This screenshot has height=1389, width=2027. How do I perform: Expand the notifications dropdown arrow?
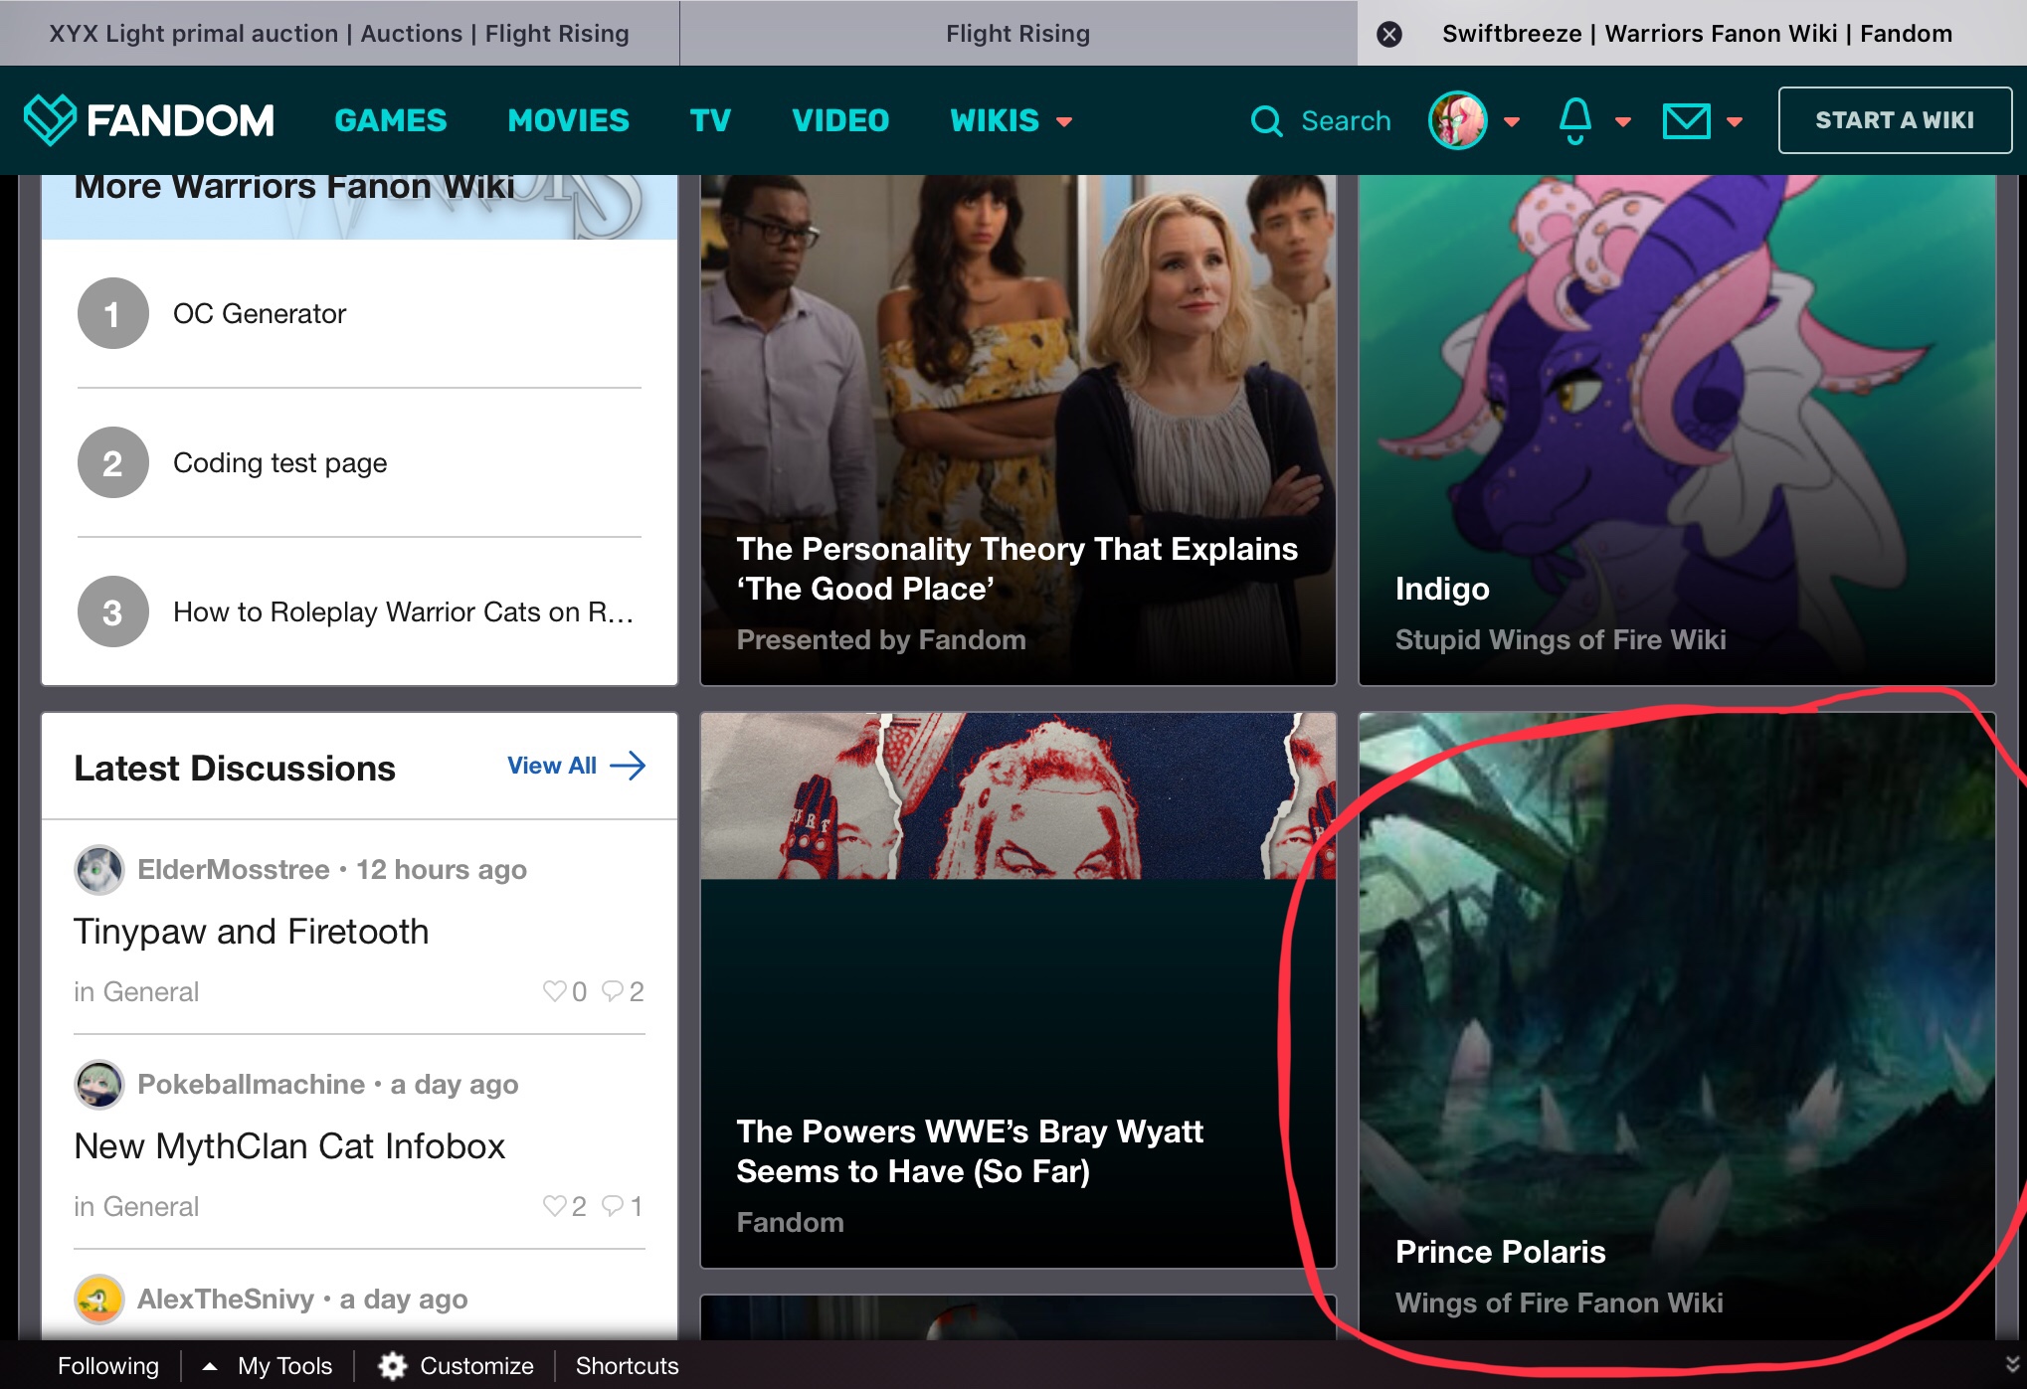(x=1623, y=122)
